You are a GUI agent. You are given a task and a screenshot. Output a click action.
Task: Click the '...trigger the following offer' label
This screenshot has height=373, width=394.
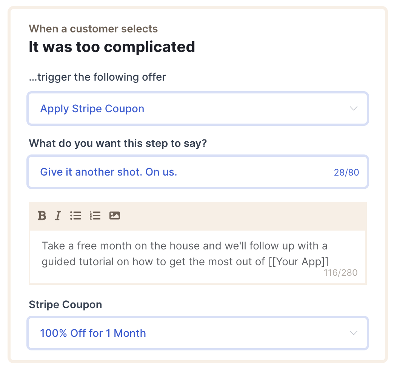[x=97, y=77]
